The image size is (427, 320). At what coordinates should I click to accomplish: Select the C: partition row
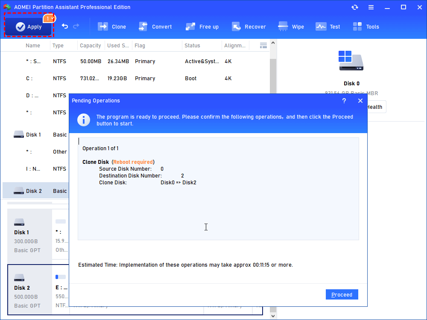pos(135,79)
